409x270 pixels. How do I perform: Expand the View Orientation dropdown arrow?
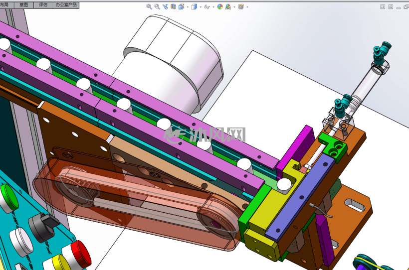(x=188, y=7)
